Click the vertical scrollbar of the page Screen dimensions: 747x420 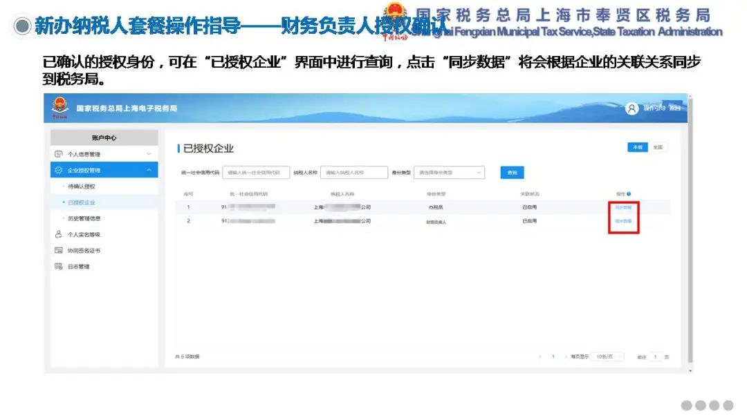tap(690, 231)
